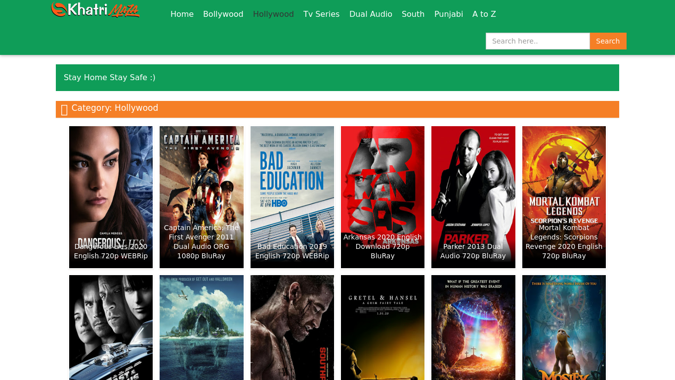Open the Fast & Furious poster thumbnail

tap(111, 328)
